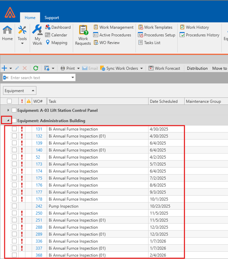
Task: Check the box for work order 131
Action: 14,129
